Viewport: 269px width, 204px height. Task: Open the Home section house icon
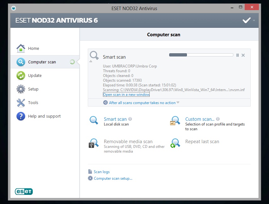21,48
